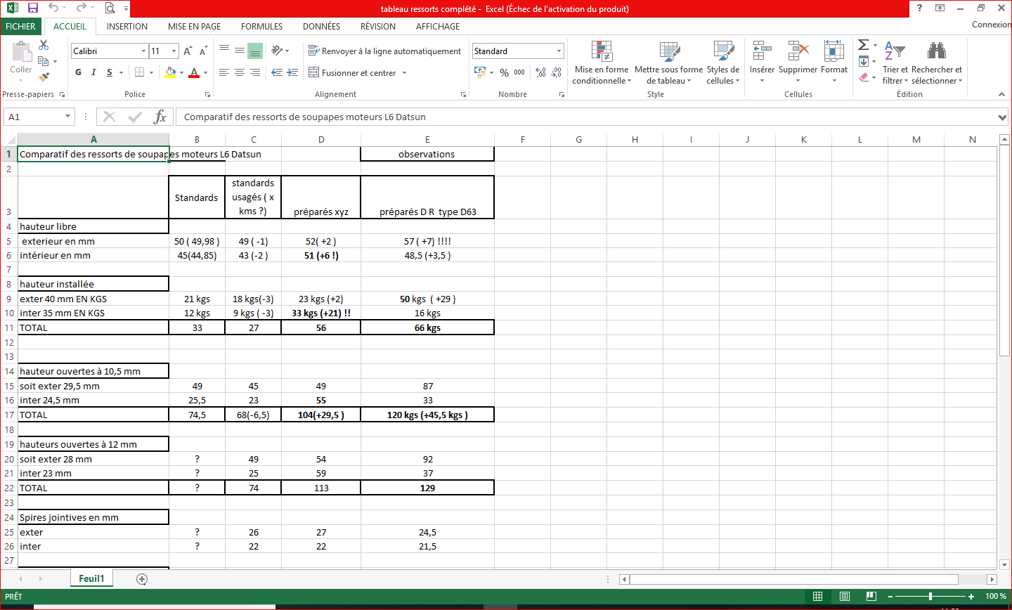This screenshot has height=610, width=1012.
Task: Open the font size 11 dropdown
Action: (174, 51)
